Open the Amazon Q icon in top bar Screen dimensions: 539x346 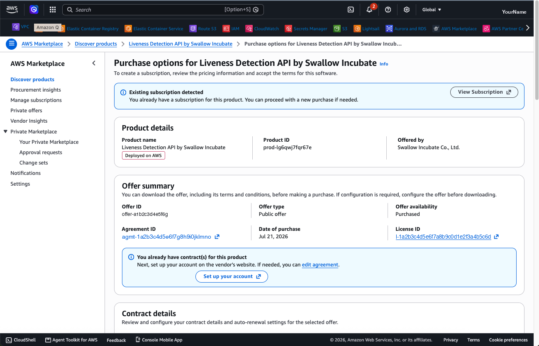pos(34,10)
